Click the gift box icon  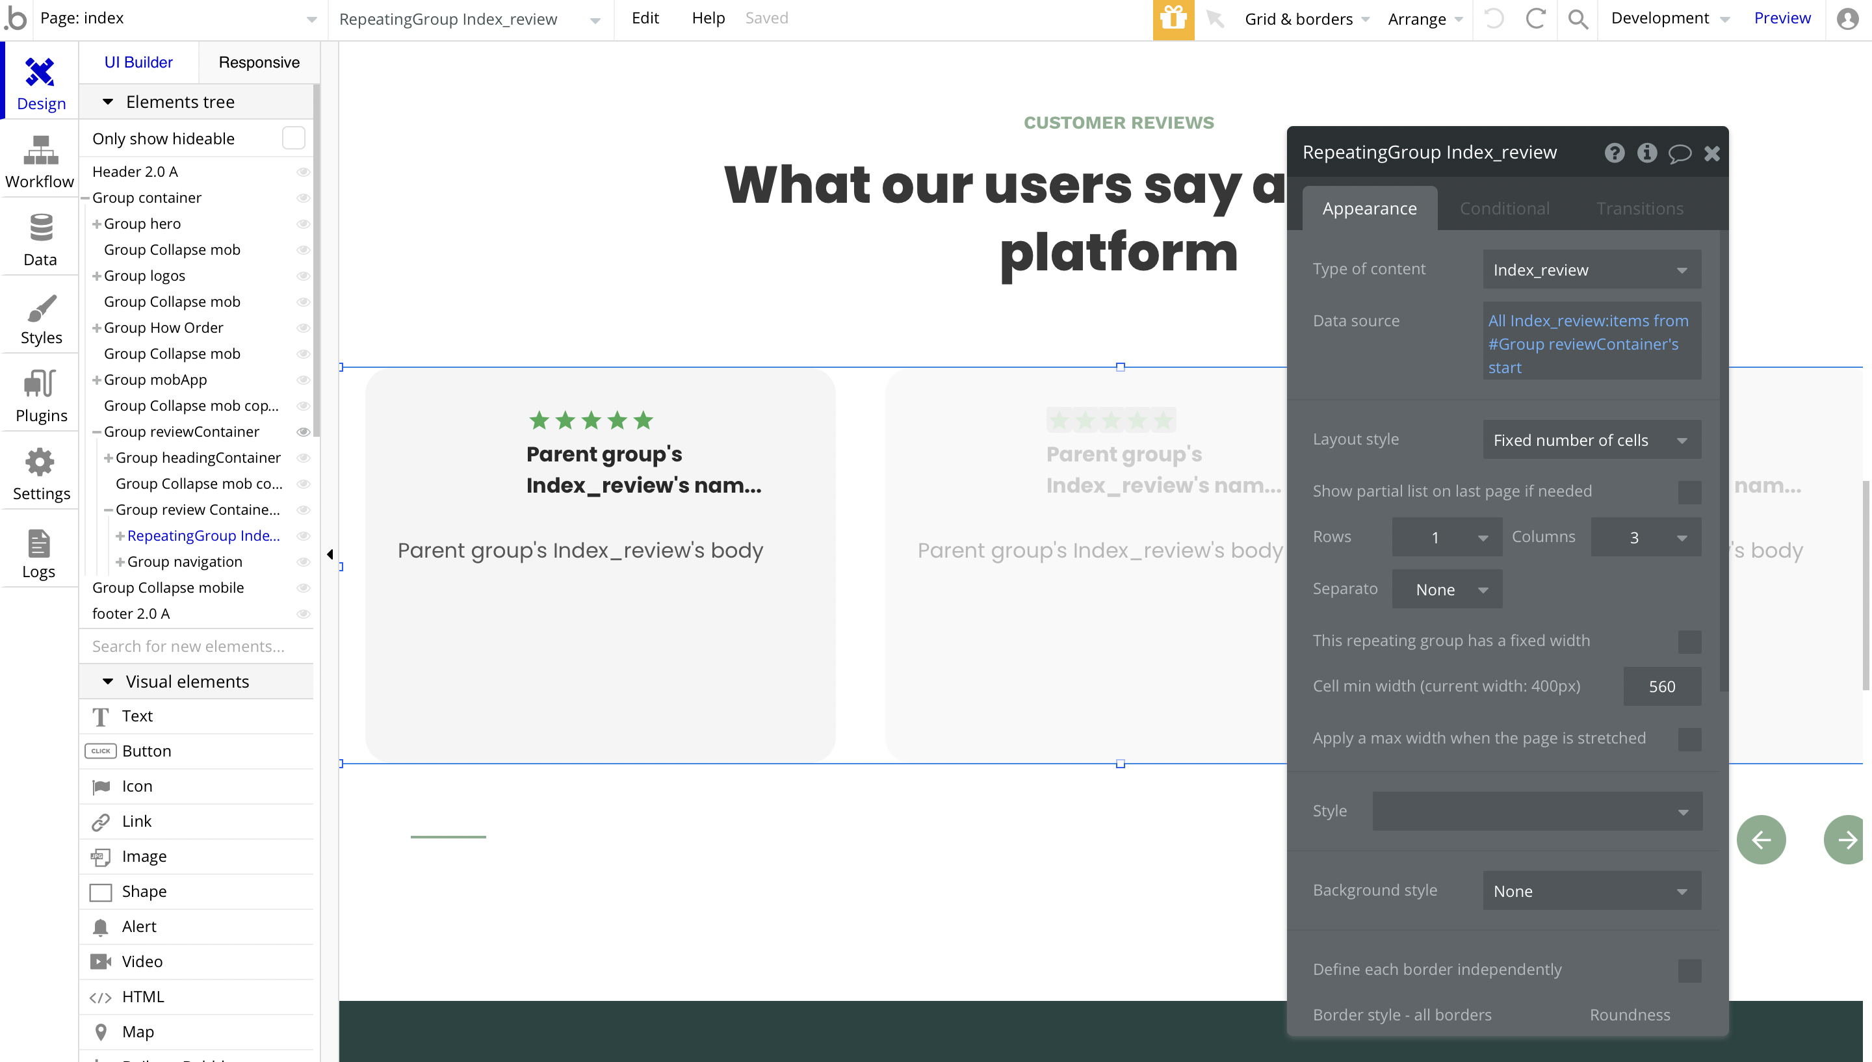point(1173,19)
